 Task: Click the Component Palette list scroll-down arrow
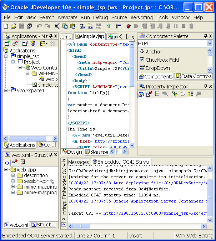[x=210, y=70]
